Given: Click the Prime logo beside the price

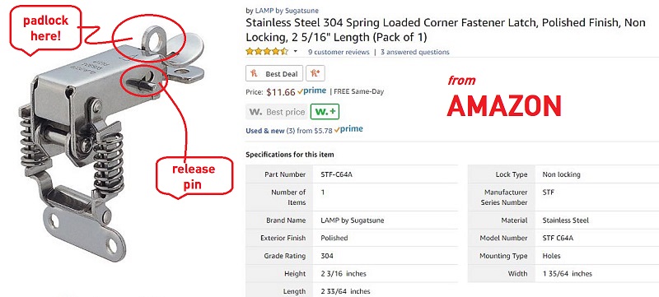Looking at the screenshot, I should (x=311, y=91).
